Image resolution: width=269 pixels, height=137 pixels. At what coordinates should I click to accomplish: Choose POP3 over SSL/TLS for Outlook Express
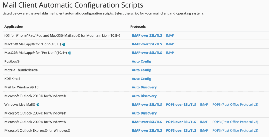click(181, 130)
